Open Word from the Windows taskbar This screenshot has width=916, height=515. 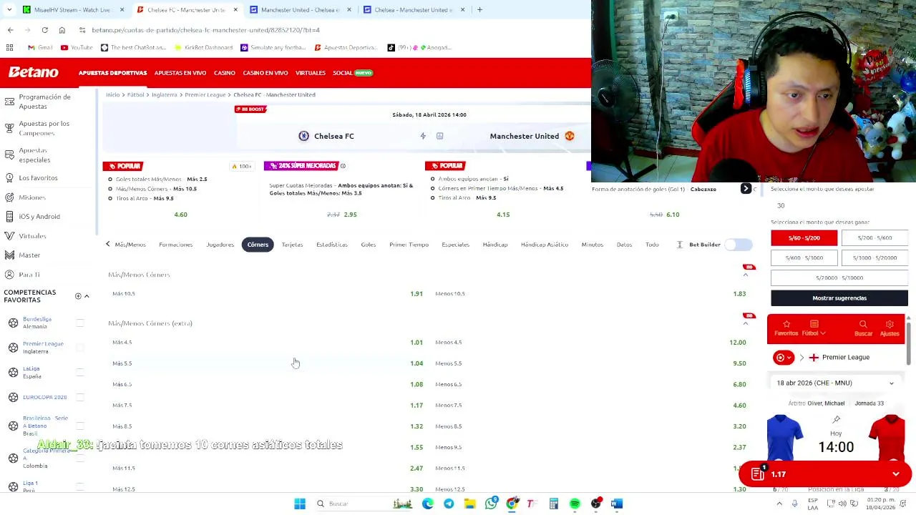point(617,504)
